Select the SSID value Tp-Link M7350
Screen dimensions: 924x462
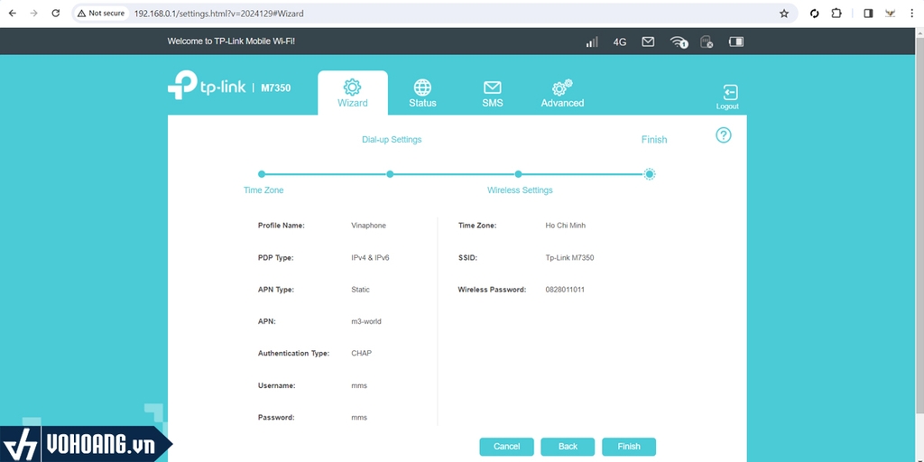pyautogui.click(x=570, y=257)
